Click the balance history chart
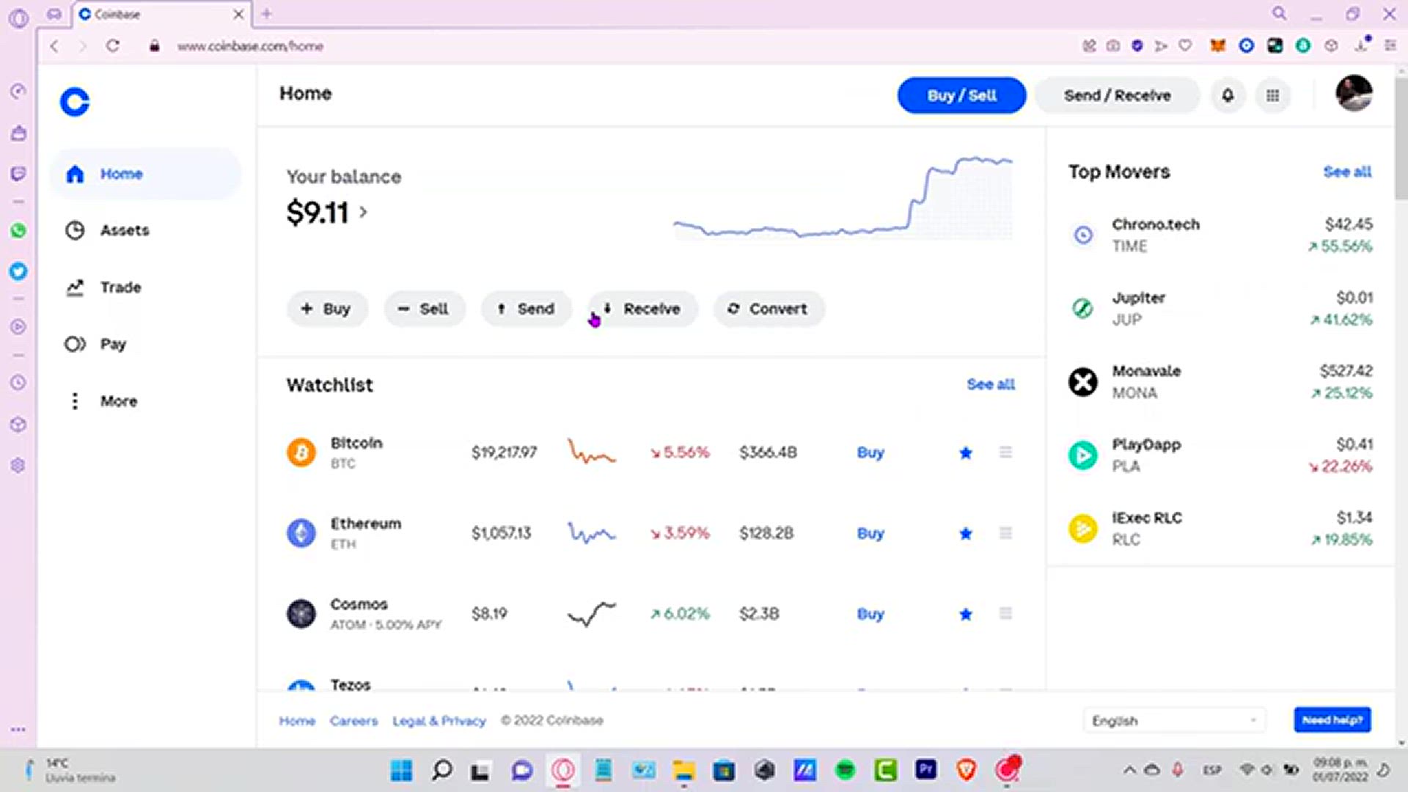The height and width of the screenshot is (792, 1408). click(843, 198)
